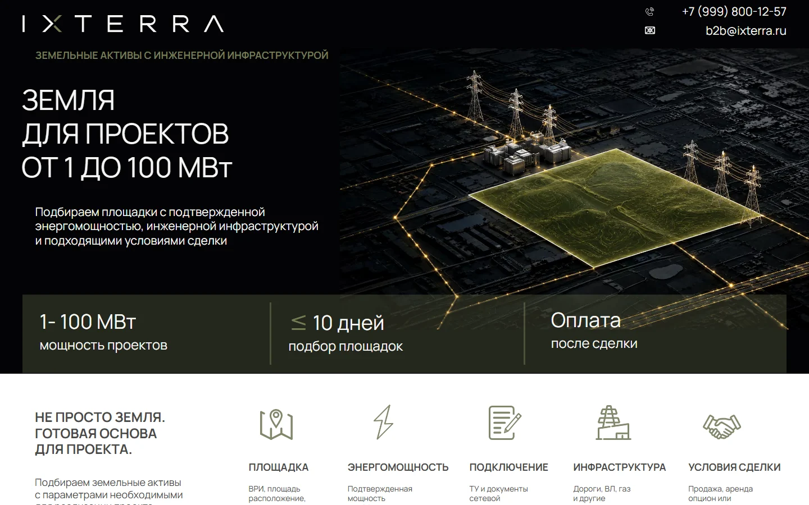Click the tagline 'ЗЕМЕЛЬНЫЕ АКТИВЫ С ИНЖЕНЕРНОЙ ИНФРАСТРУКТУРОЙ'

click(x=182, y=56)
